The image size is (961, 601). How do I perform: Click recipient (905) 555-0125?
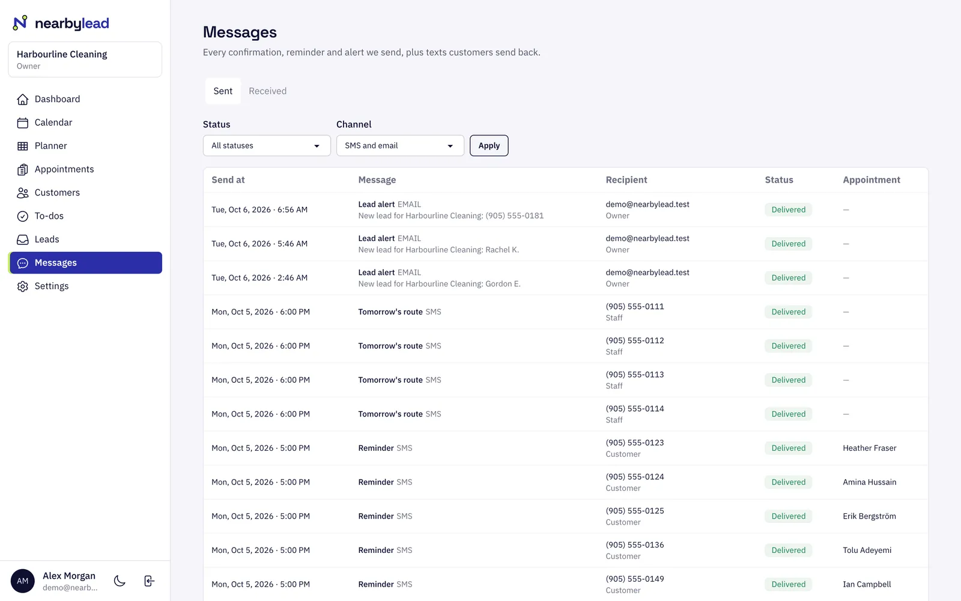coord(635,511)
